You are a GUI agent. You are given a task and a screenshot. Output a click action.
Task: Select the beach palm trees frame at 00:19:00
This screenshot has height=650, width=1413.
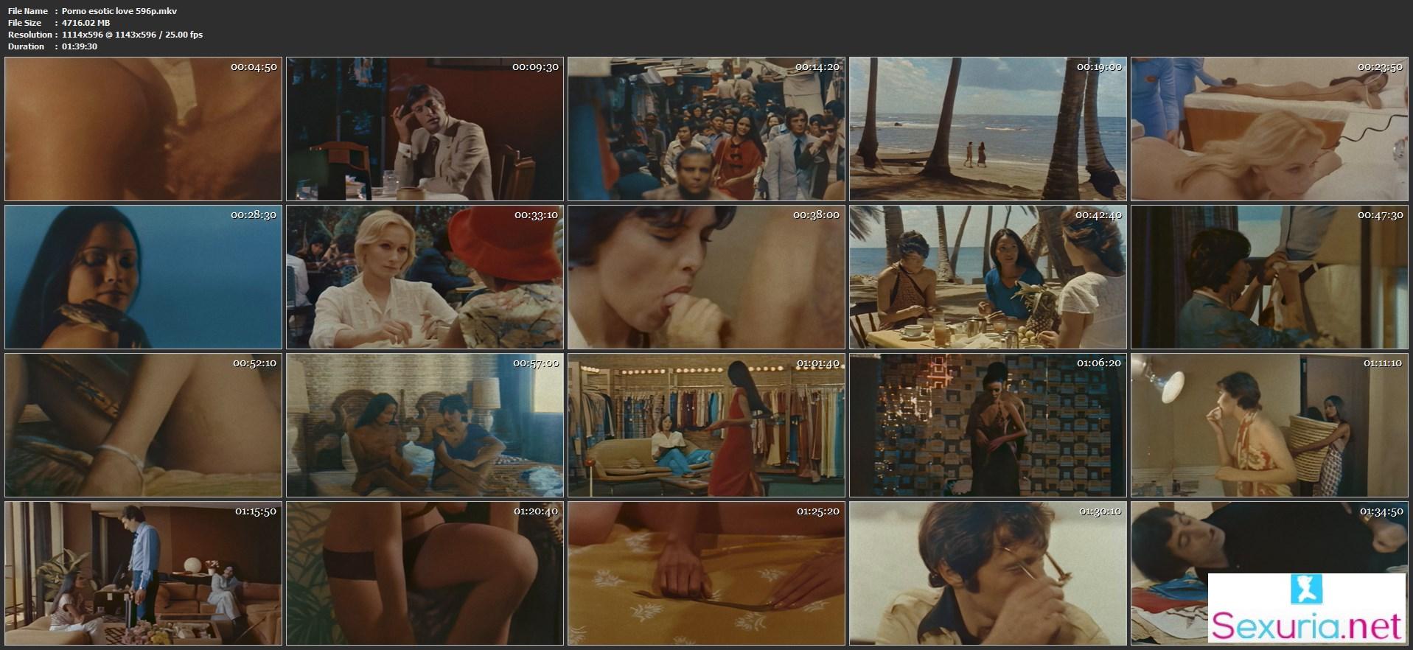[988, 129]
